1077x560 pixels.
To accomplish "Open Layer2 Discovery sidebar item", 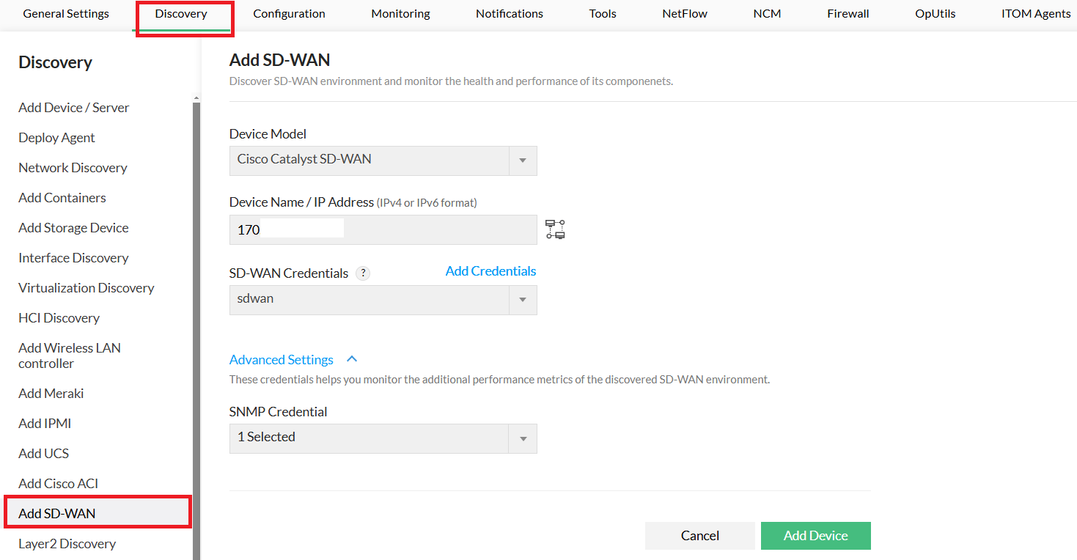I will (67, 544).
